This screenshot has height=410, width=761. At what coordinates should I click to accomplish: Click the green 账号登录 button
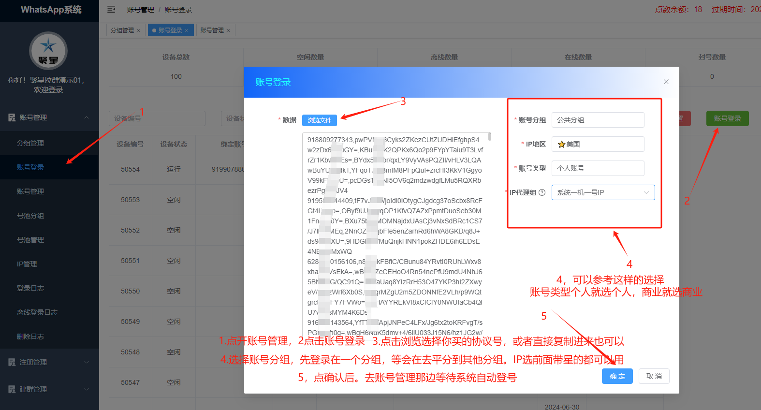728,118
